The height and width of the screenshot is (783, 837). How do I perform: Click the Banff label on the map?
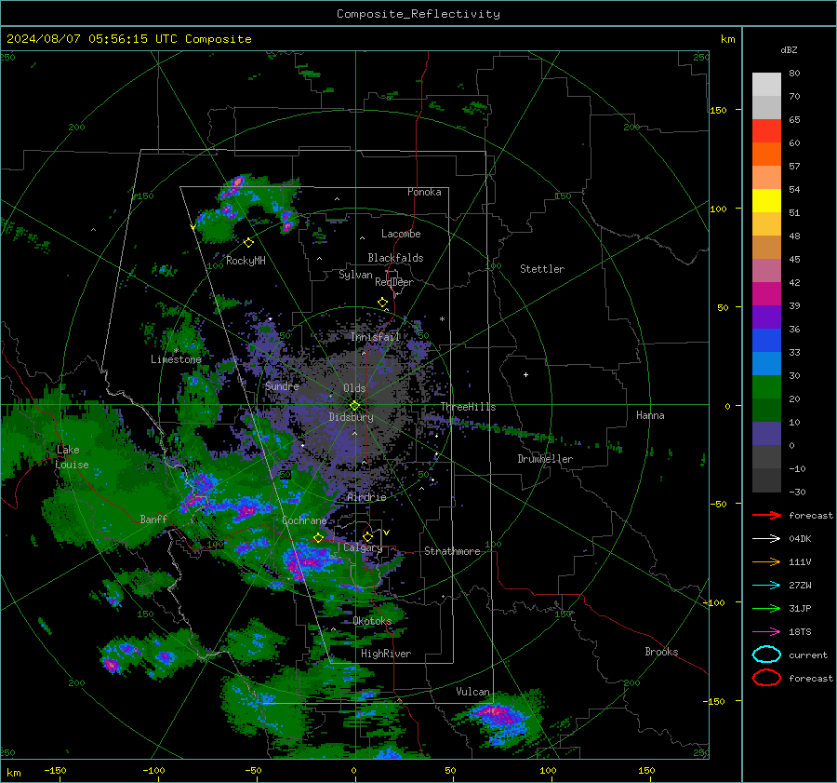153,519
